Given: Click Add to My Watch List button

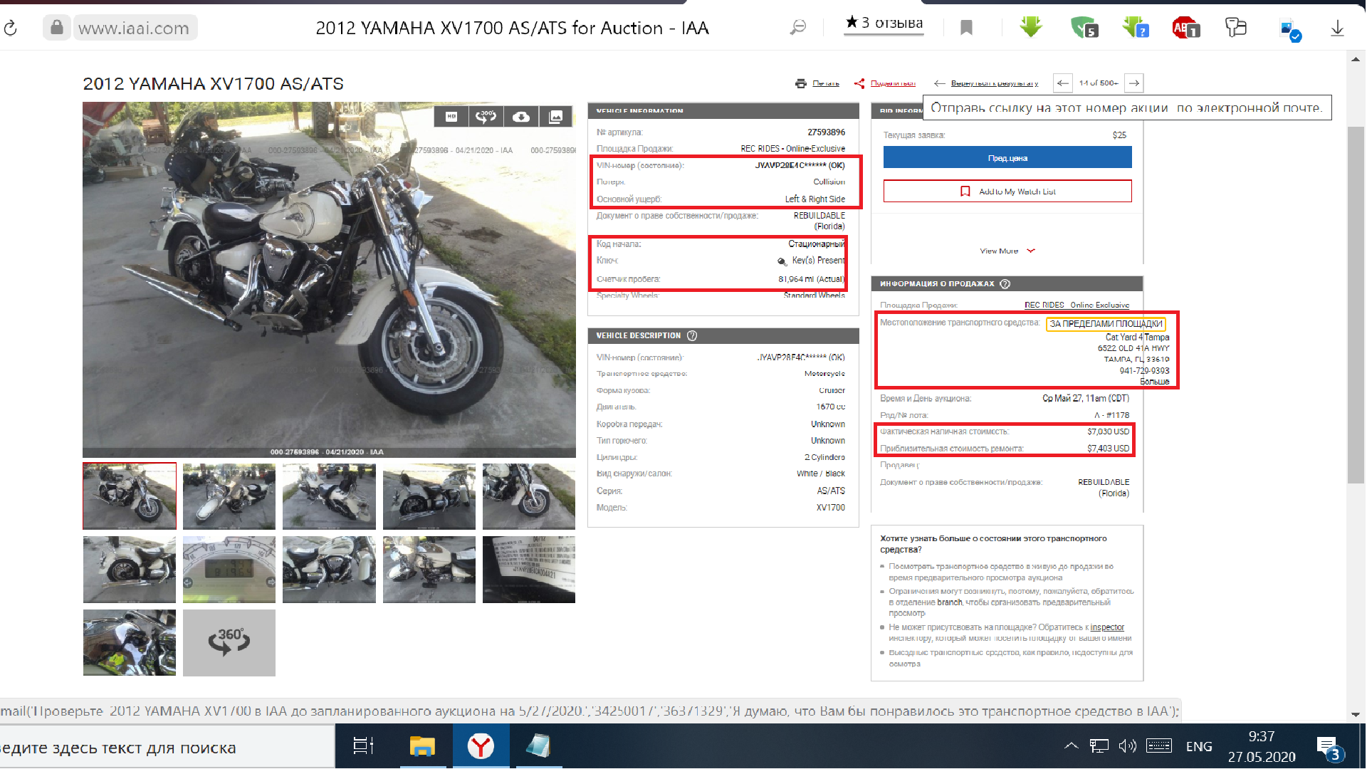Looking at the screenshot, I should coord(1007,191).
